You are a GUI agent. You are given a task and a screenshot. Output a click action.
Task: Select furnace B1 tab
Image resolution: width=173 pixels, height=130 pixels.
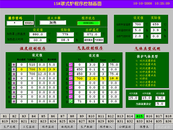(5, 116)
